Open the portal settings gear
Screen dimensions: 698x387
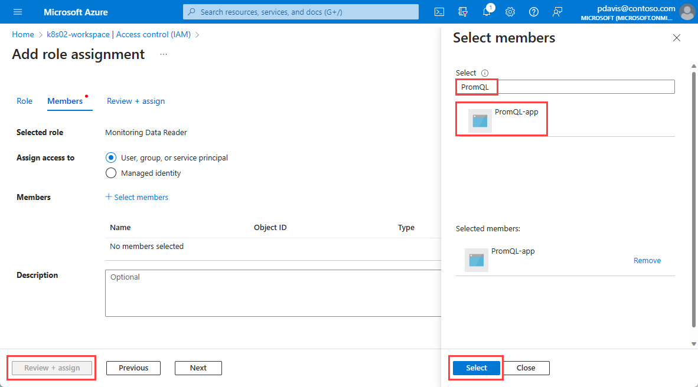(x=510, y=12)
